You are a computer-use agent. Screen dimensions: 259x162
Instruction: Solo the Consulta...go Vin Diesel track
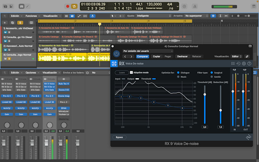coord(9,41)
